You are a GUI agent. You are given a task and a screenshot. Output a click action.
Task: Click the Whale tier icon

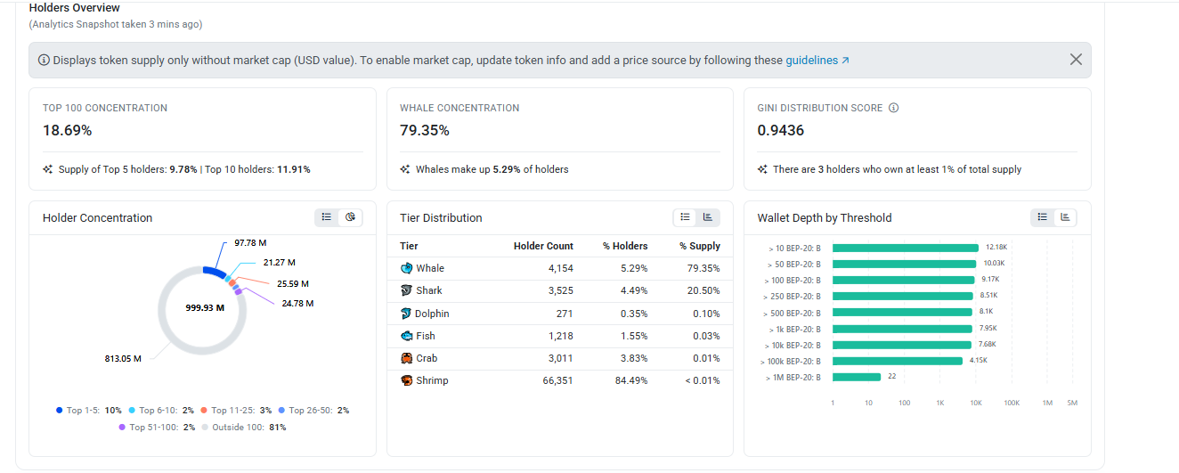[407, 268]
